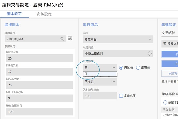Click the 選擇腳本 section heading

[12, 25]
